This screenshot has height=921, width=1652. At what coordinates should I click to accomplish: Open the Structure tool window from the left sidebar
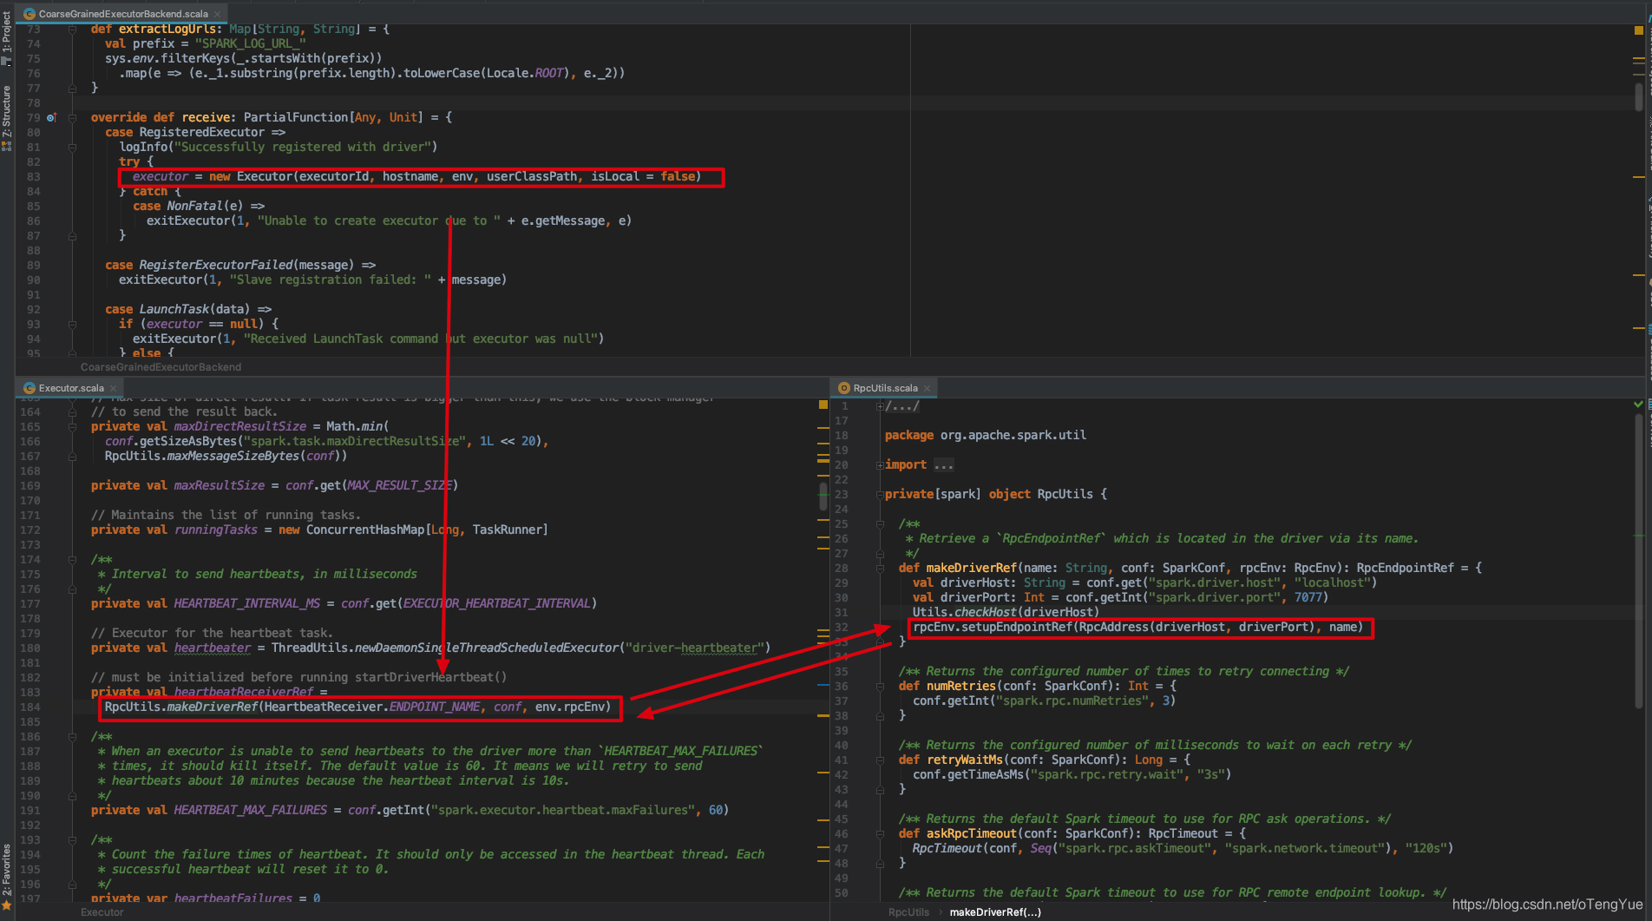pos(7,118)
